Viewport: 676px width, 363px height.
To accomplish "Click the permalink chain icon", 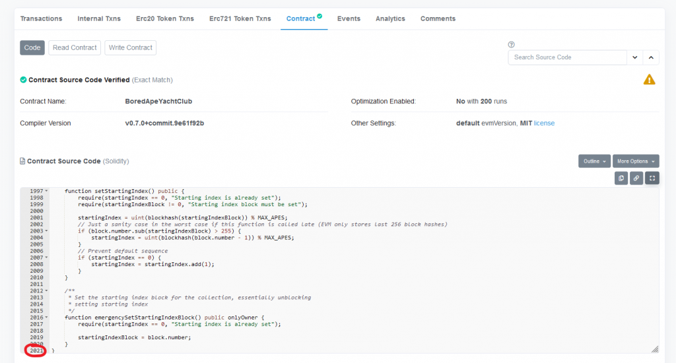I will (636, 178).
